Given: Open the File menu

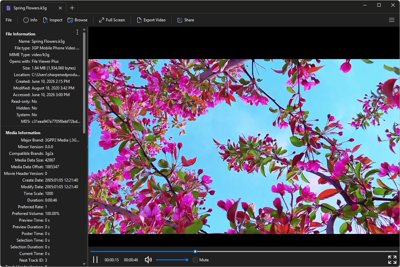Looking at the screenshot, I should (x=9, y=20).
